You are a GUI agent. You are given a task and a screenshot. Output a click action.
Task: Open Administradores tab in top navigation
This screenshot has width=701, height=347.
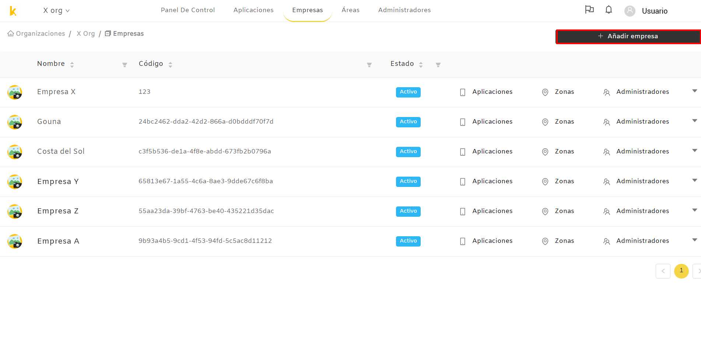click(404, 10)
